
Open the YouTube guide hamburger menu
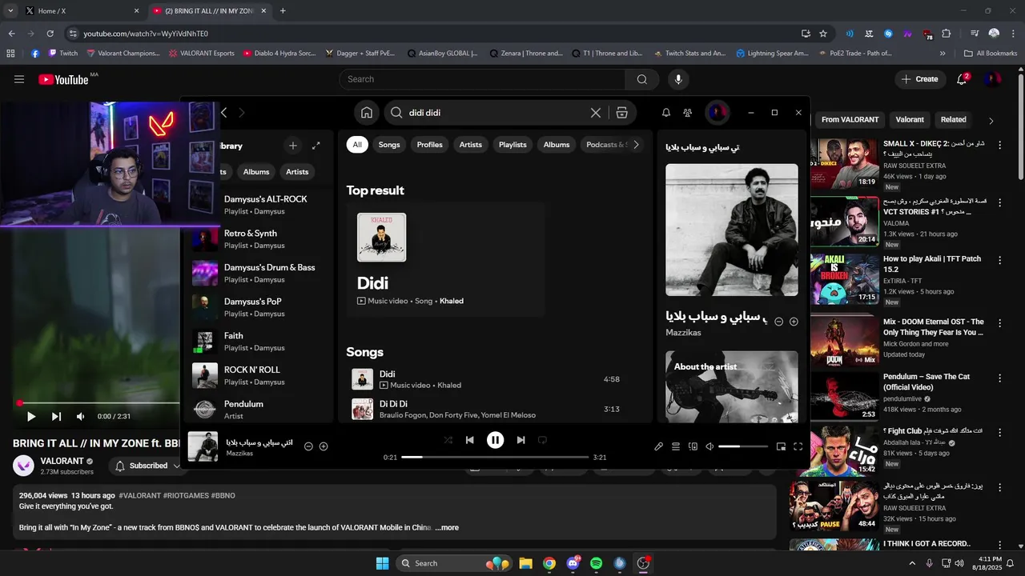click(19, 79)
